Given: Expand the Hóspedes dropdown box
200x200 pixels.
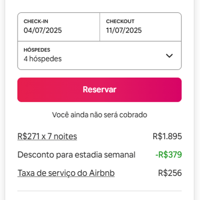Looking at the screenshot, I should coord(99,55).
